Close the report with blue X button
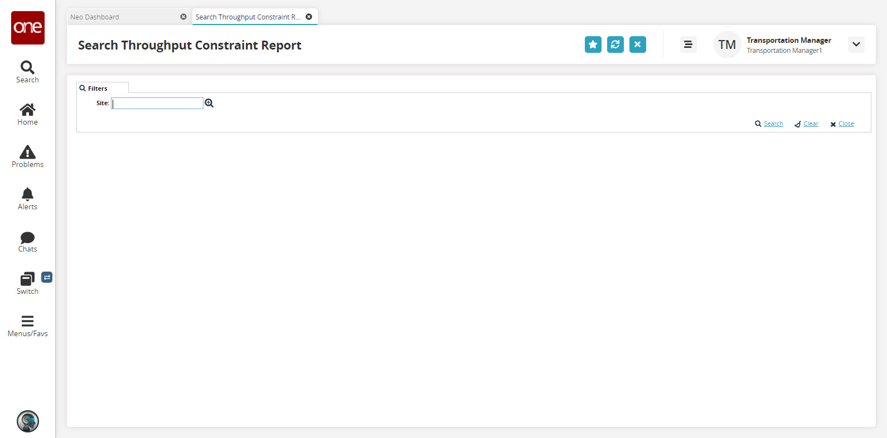 point(638,45)
